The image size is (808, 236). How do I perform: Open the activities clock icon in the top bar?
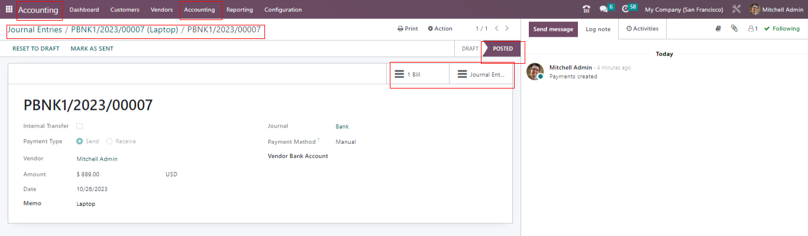625,9
